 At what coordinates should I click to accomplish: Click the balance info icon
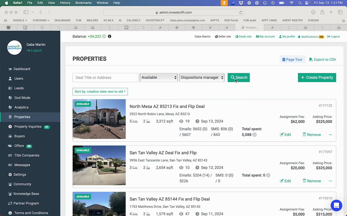click(x=110, y=36)
